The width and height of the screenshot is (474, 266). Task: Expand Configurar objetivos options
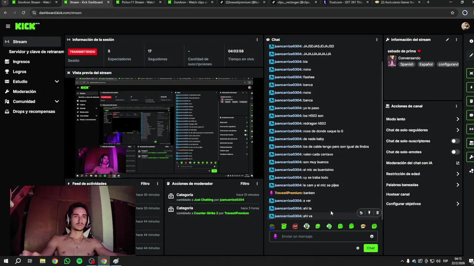coord(458,204)
